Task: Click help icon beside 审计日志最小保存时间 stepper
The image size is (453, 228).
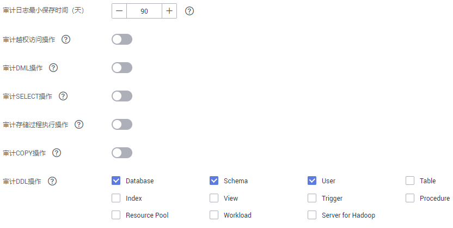Action: 189,11
